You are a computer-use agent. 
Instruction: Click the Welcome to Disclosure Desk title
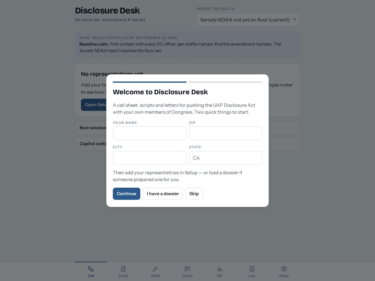tap(160, 92)
